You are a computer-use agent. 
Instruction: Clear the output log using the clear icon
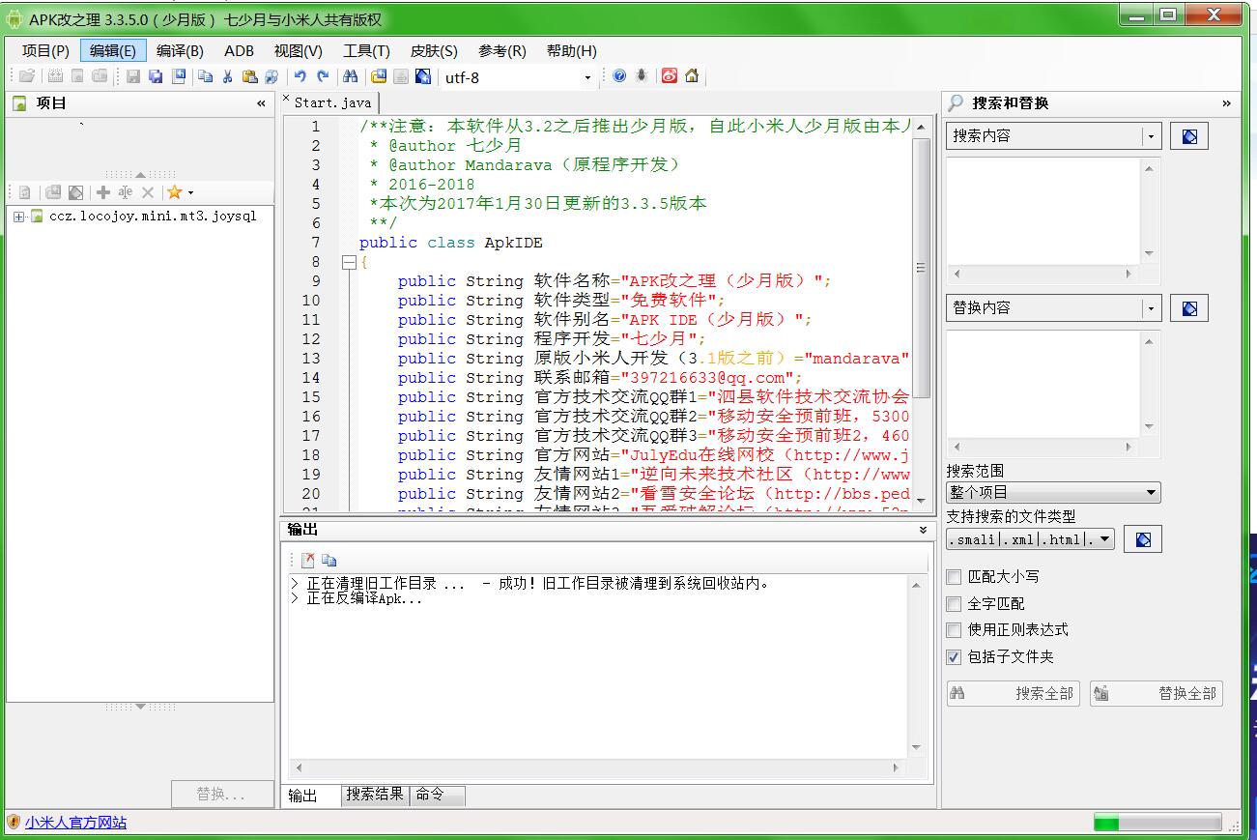pos(307,560)
